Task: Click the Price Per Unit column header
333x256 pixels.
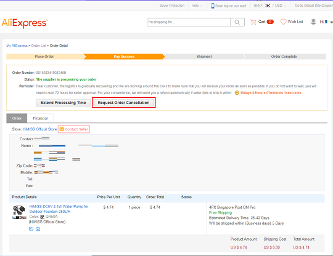Action: tap(109, 197)
